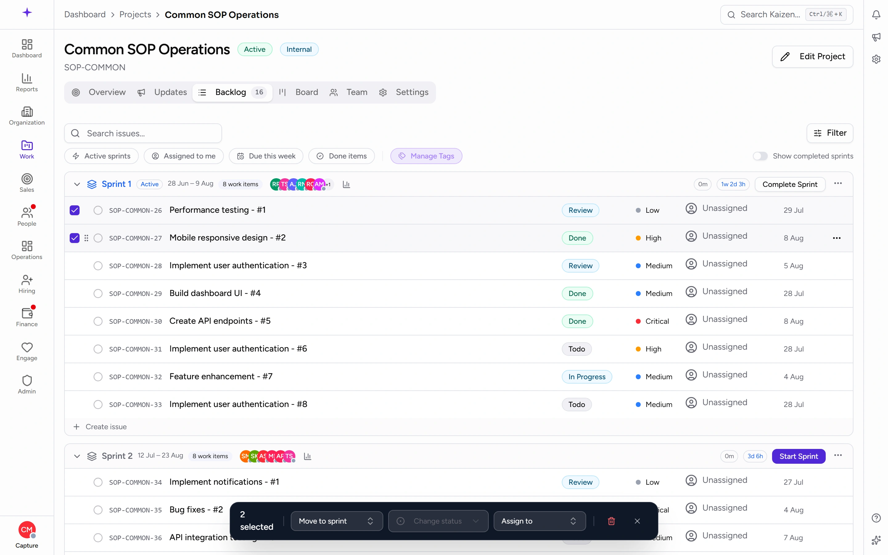Uncheck the Mobile responsive design - #2 checkbox
This screenshot has height=555, width=888.
point(75,238)
